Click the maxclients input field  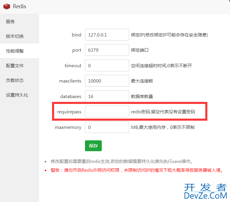107,81
